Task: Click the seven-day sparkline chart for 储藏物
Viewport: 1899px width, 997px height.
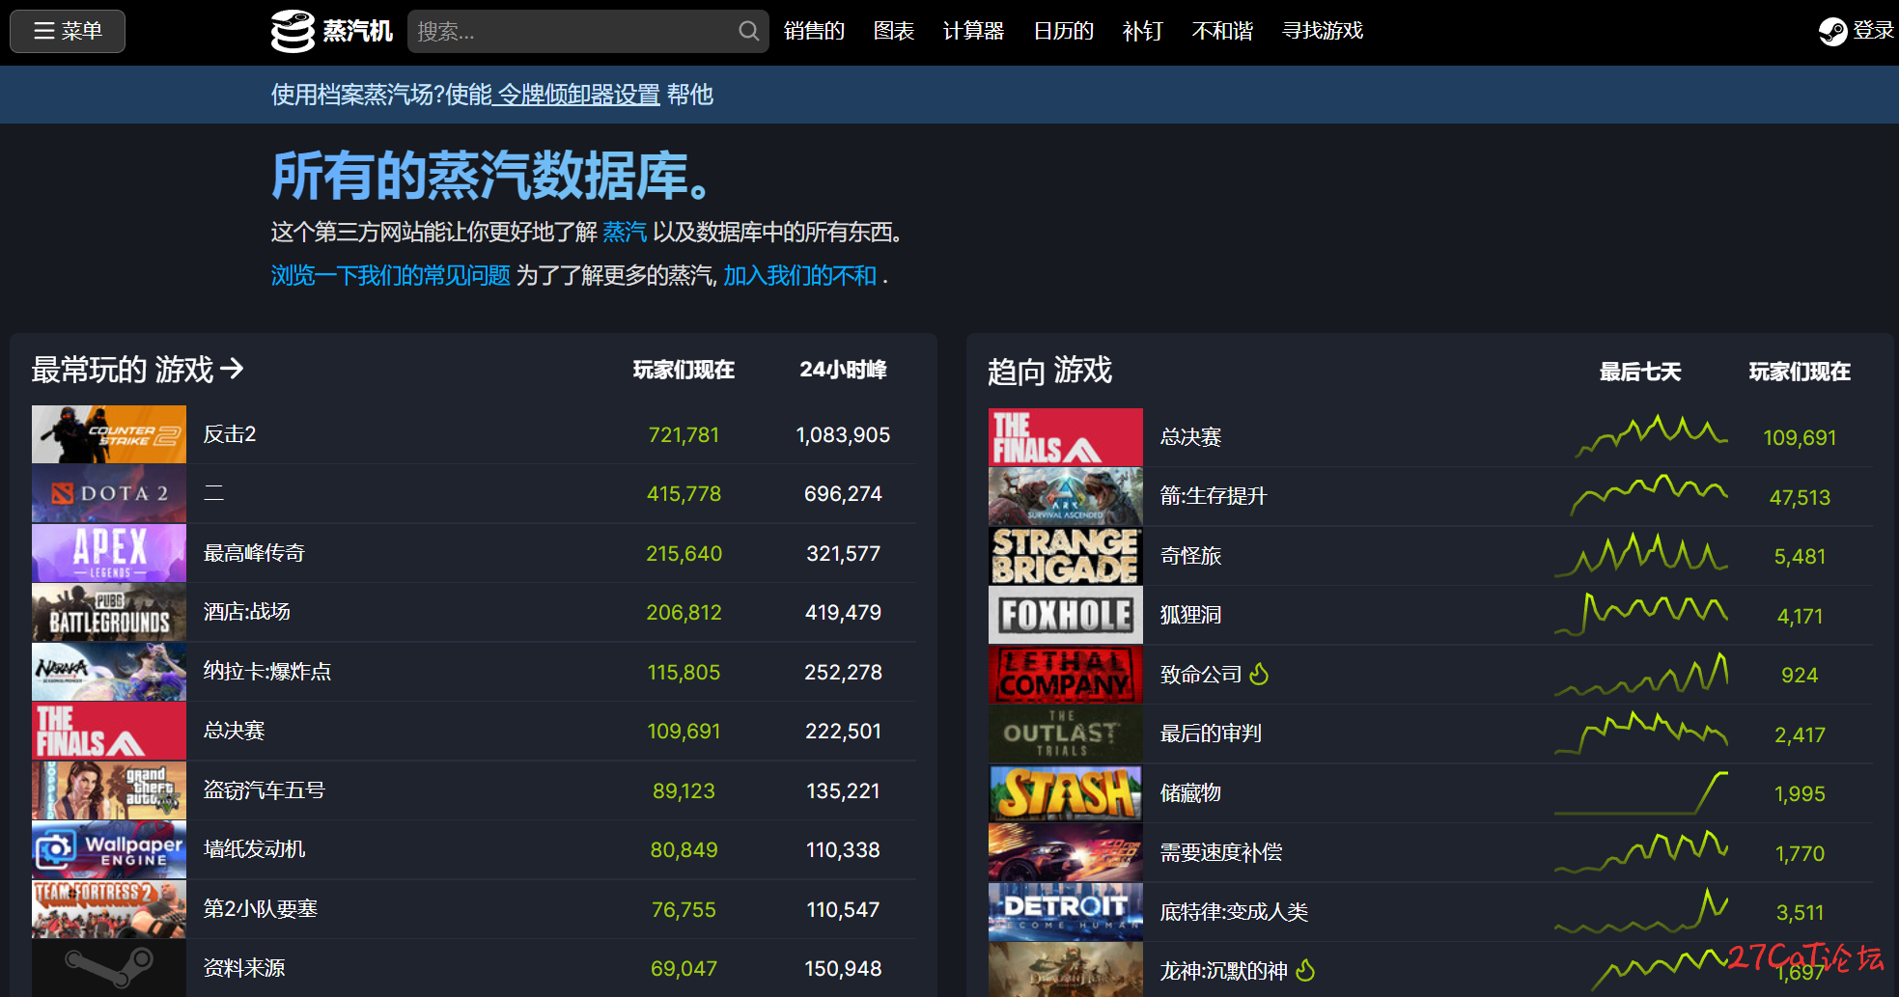Action: (1641, 793)
